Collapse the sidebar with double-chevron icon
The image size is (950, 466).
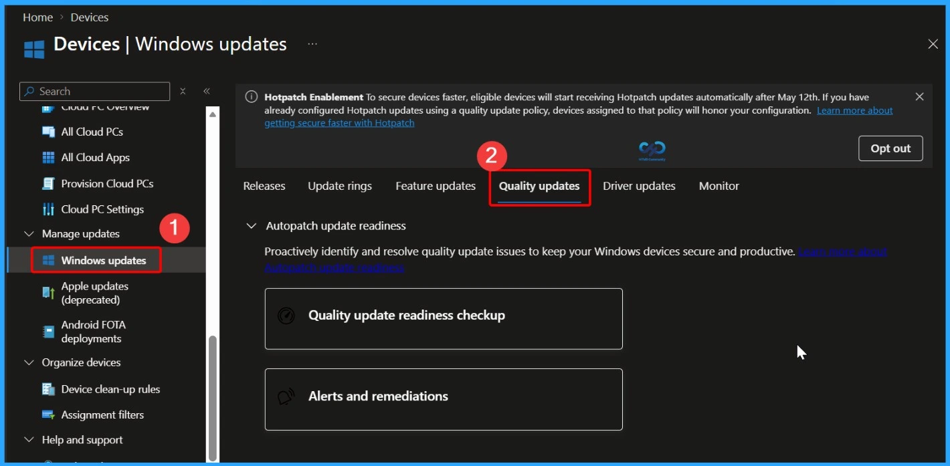pyautogui.click(x=207, y=91)
